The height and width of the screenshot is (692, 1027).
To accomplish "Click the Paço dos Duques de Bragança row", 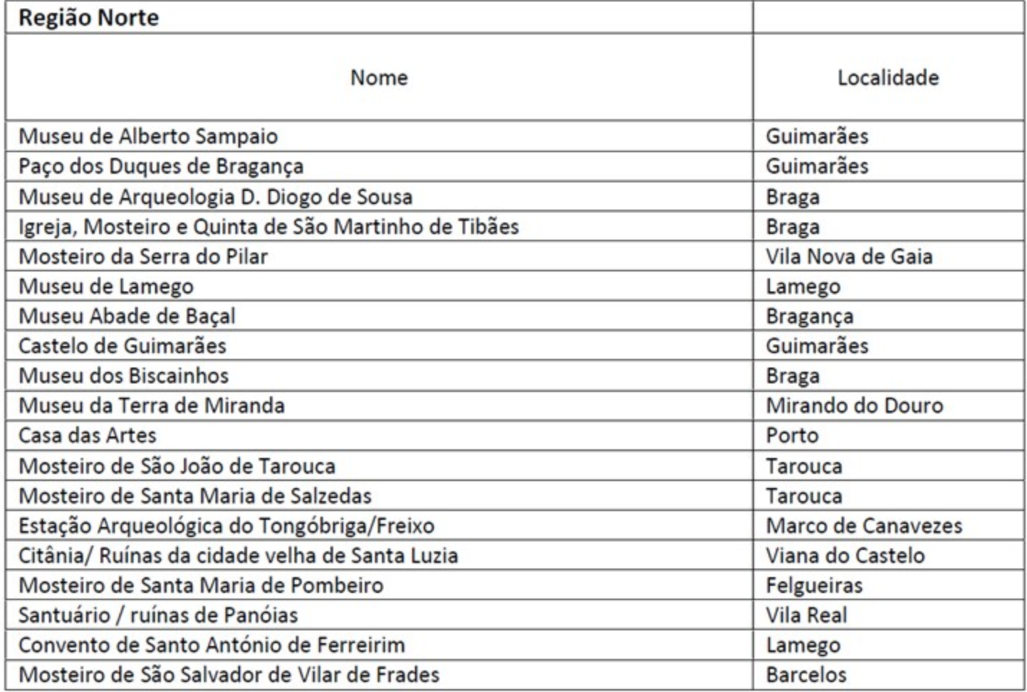I will [x=515, y=166].
